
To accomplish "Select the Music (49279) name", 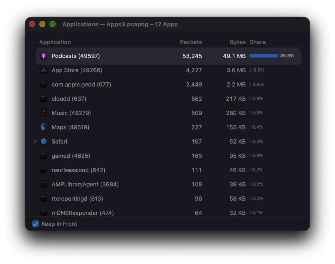I will (x=71, y=113).
